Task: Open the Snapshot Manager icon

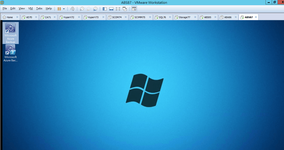Action: click(95, 8)
